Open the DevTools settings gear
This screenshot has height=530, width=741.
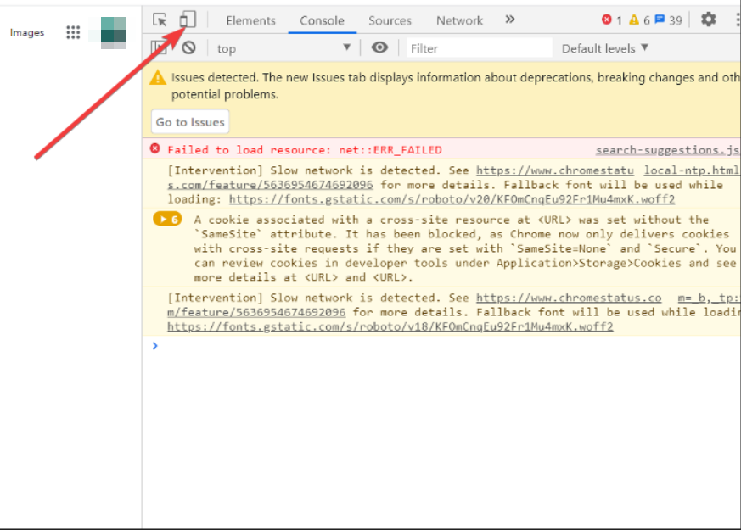click(x=708, y=20)
